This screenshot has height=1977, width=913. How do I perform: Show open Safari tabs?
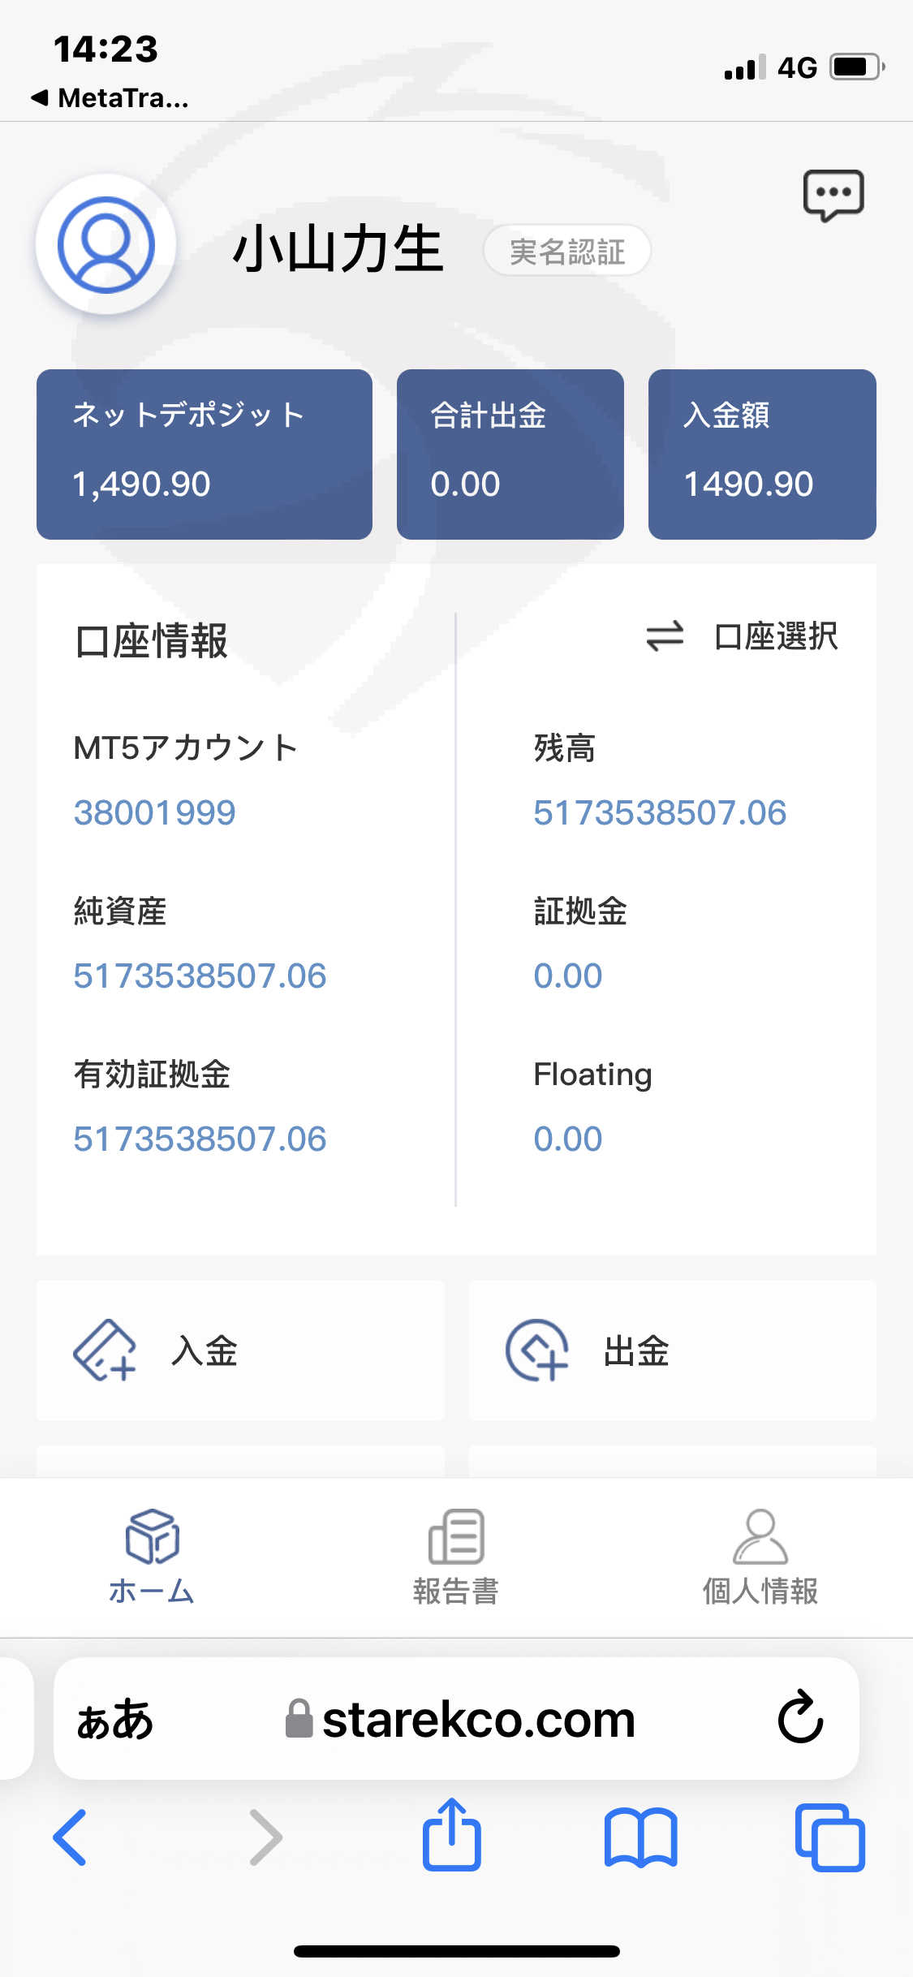pyautogui.click(x=829, y=1837)
